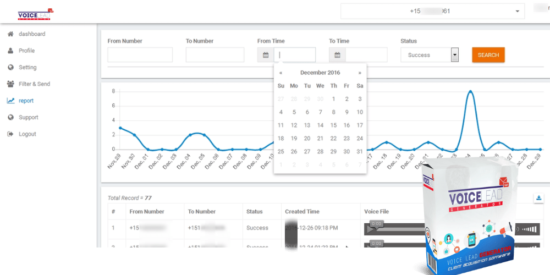Click the report chart icon
The width and height of the screenshot is (550, 275).
[10, 101]
